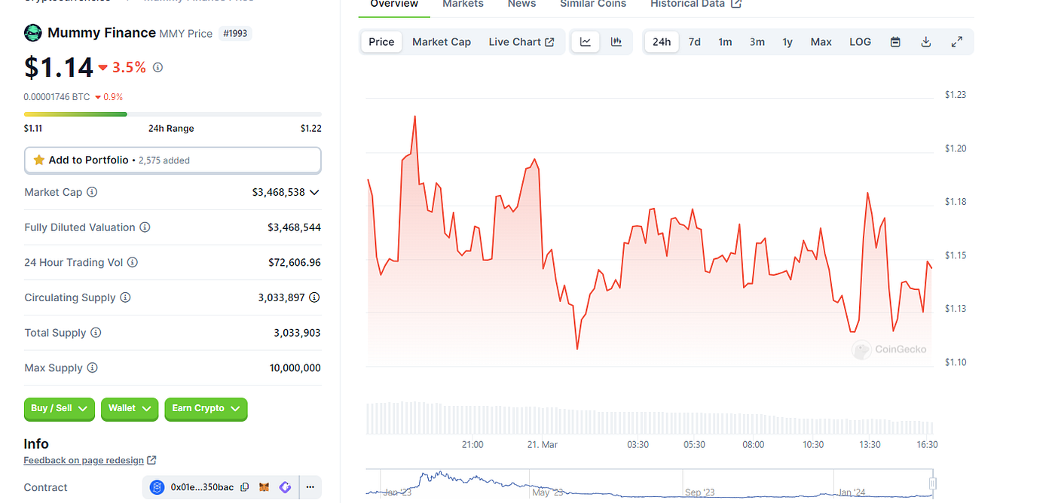
Task: Click the Mummy Finance coin logo
Action: [33, 32]
